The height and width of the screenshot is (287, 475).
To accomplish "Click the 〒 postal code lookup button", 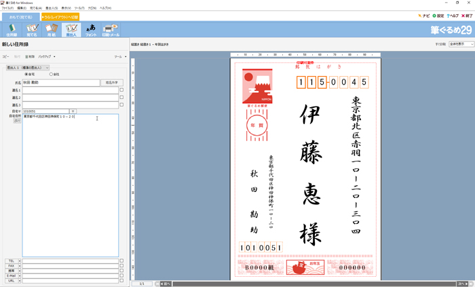I will 73,111.
